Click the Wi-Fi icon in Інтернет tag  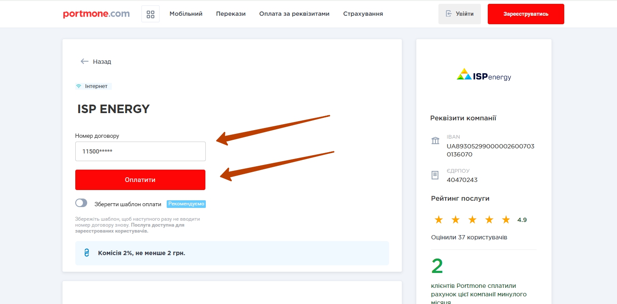[x=79, y=86]
